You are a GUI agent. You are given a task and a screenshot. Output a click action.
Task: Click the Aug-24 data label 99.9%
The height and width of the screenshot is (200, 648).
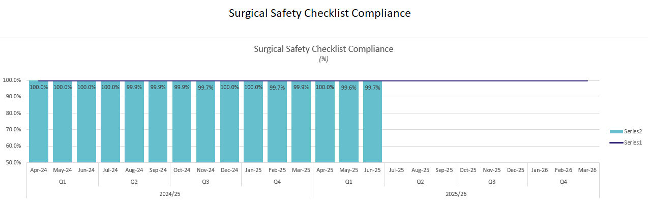coord(134,87)
